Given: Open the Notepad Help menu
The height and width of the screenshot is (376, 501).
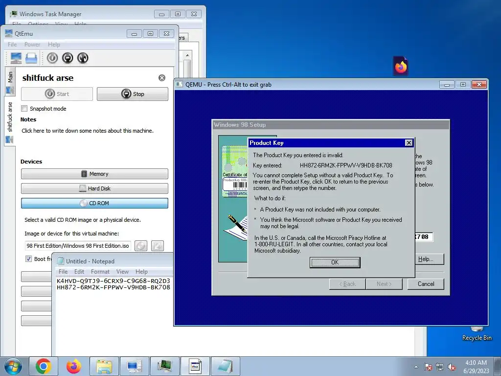Looking at the screenshot, I should coord(141,271).
